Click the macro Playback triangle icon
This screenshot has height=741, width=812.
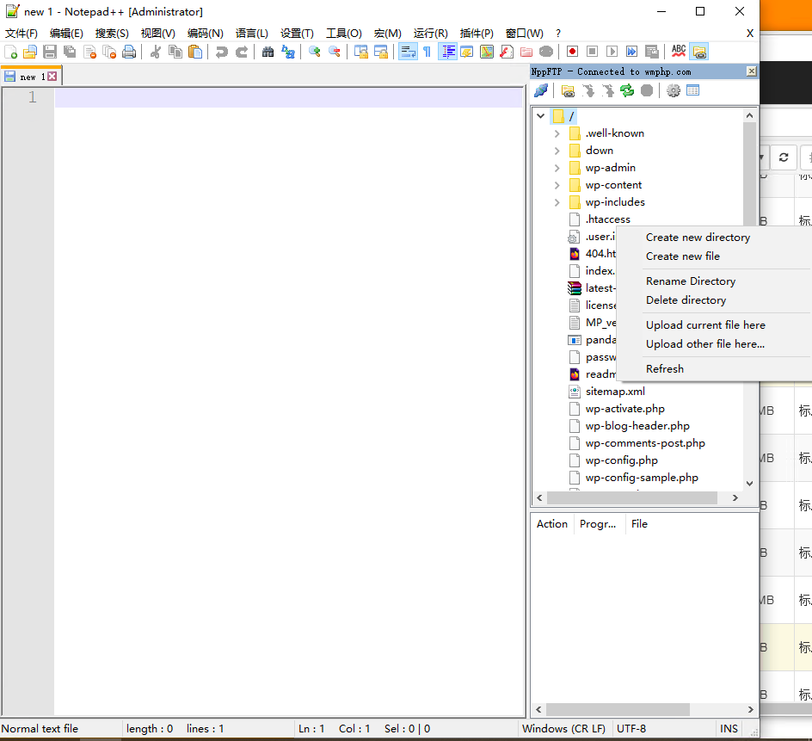pos(612,52)
